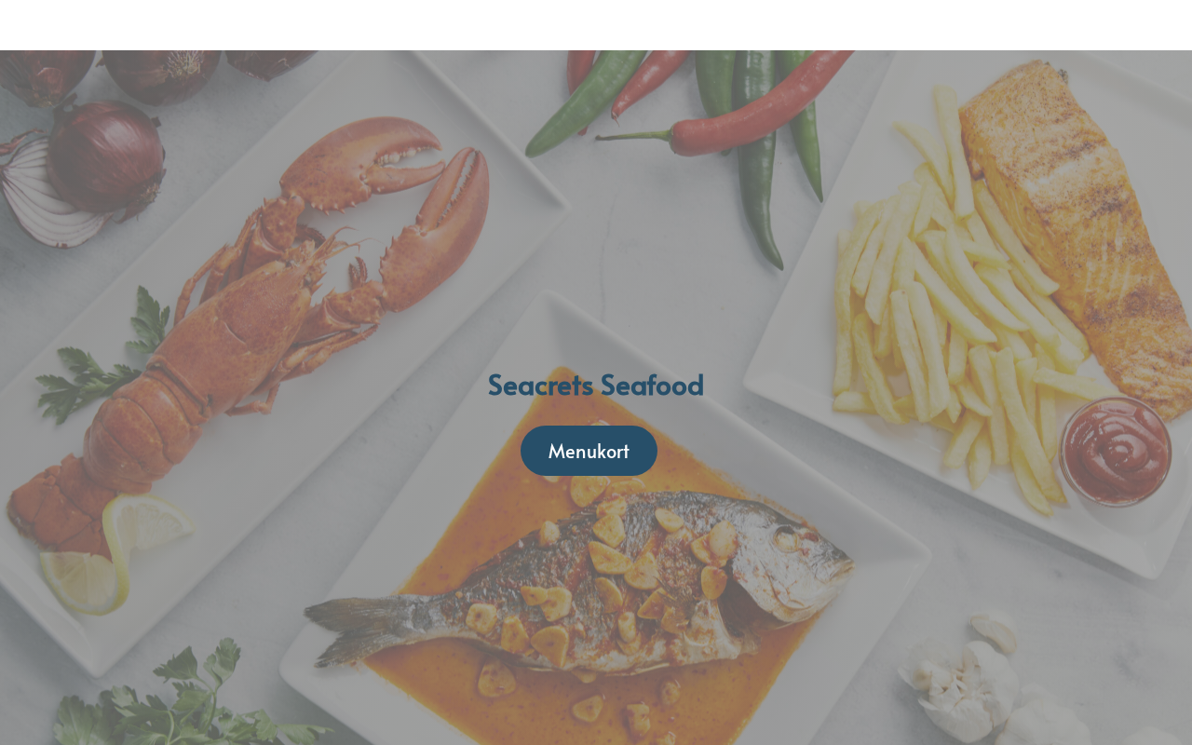1192x745 pixels.
Task: Click the empty white header bar
Action: pos(596,25)
